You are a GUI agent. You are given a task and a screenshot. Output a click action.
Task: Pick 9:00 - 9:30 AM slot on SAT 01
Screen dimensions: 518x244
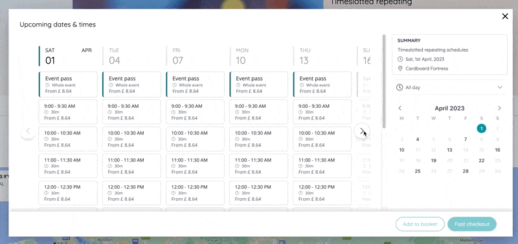click(69, 112)
